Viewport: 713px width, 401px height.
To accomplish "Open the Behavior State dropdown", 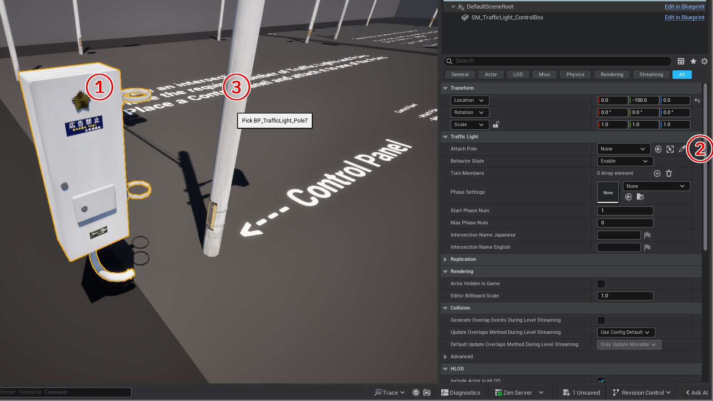I will pos(625,161).
